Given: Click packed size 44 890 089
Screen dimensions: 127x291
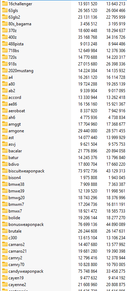Looking at the screenshot, I should click(x=116, y=224).
